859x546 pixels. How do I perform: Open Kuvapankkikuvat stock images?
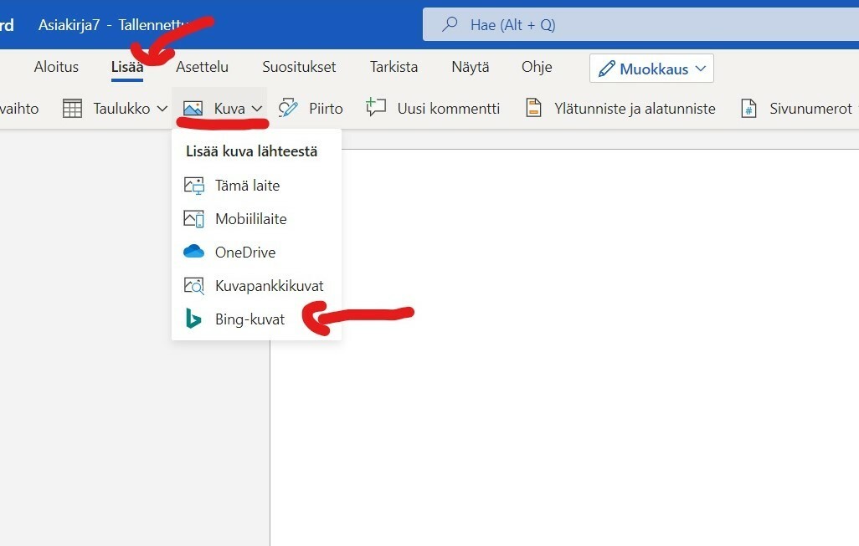269,286
